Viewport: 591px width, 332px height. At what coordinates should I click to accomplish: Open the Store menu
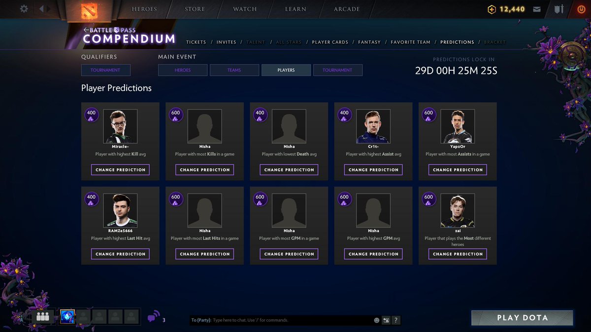(195, 9)
